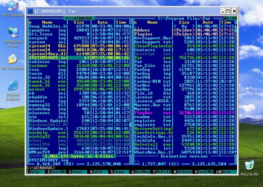Screen dimensions: 263x187
Task: Click the 3 View function key
Action: [x=78, y=172]
